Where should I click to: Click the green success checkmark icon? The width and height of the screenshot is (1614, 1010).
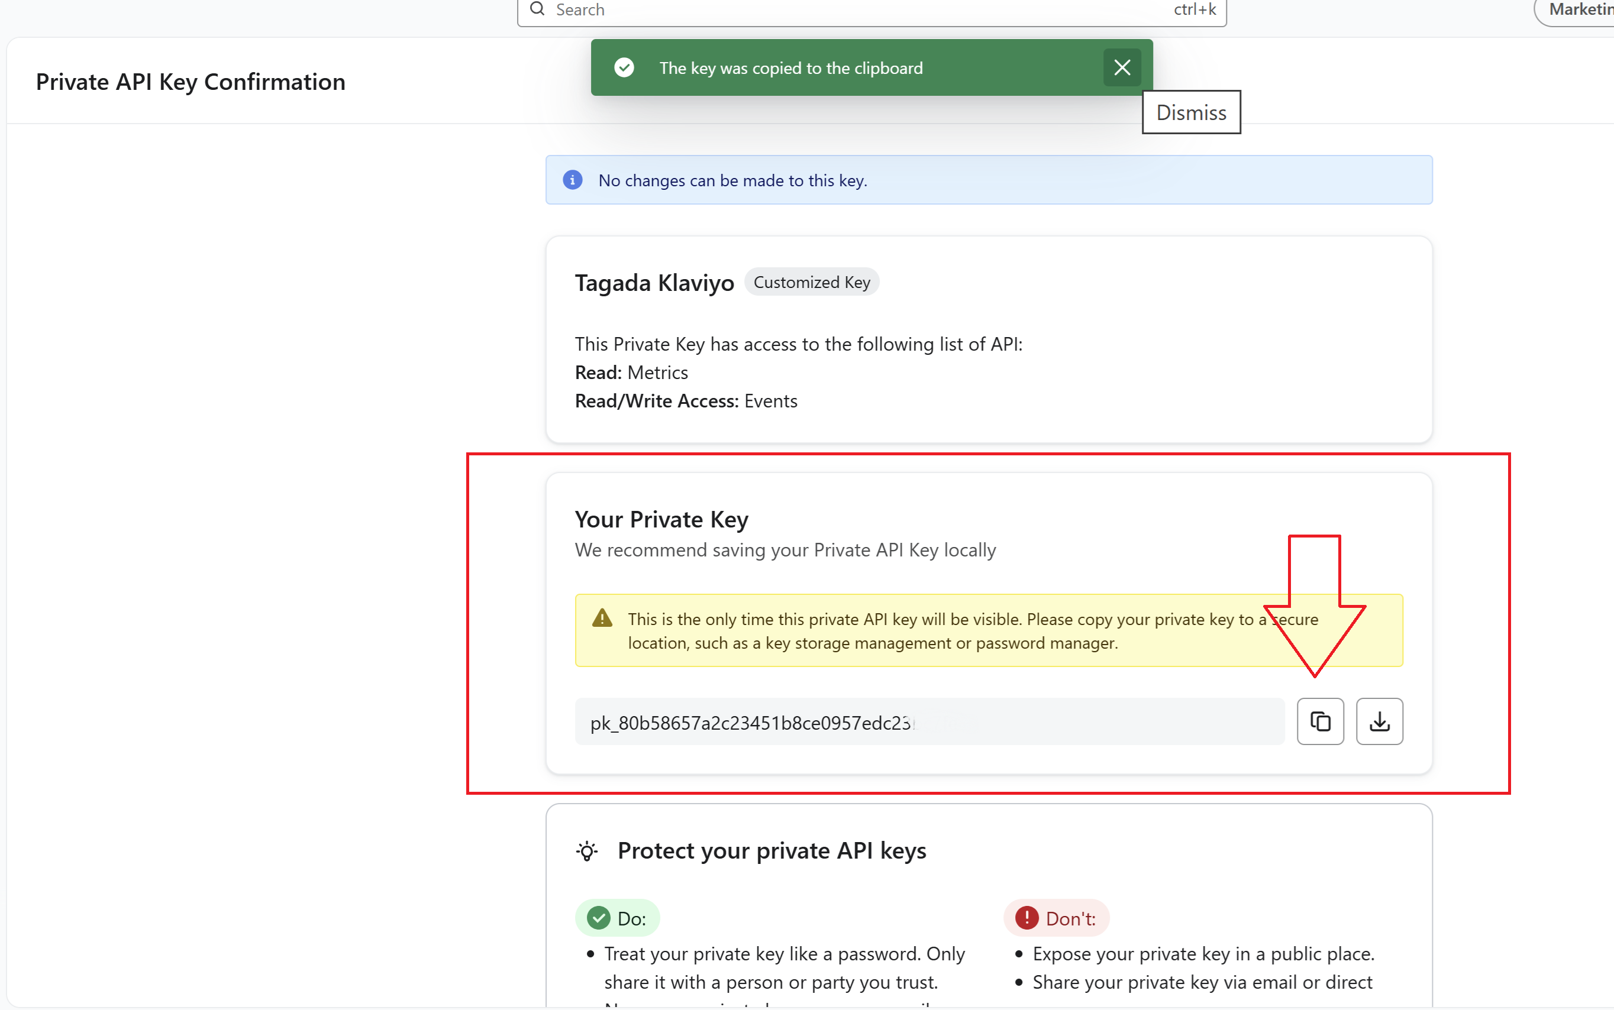[x=624, y=67]
